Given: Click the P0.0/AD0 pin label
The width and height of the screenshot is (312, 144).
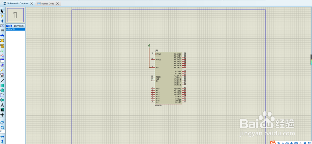Looking at the screenshot, I should pos(178,54).
